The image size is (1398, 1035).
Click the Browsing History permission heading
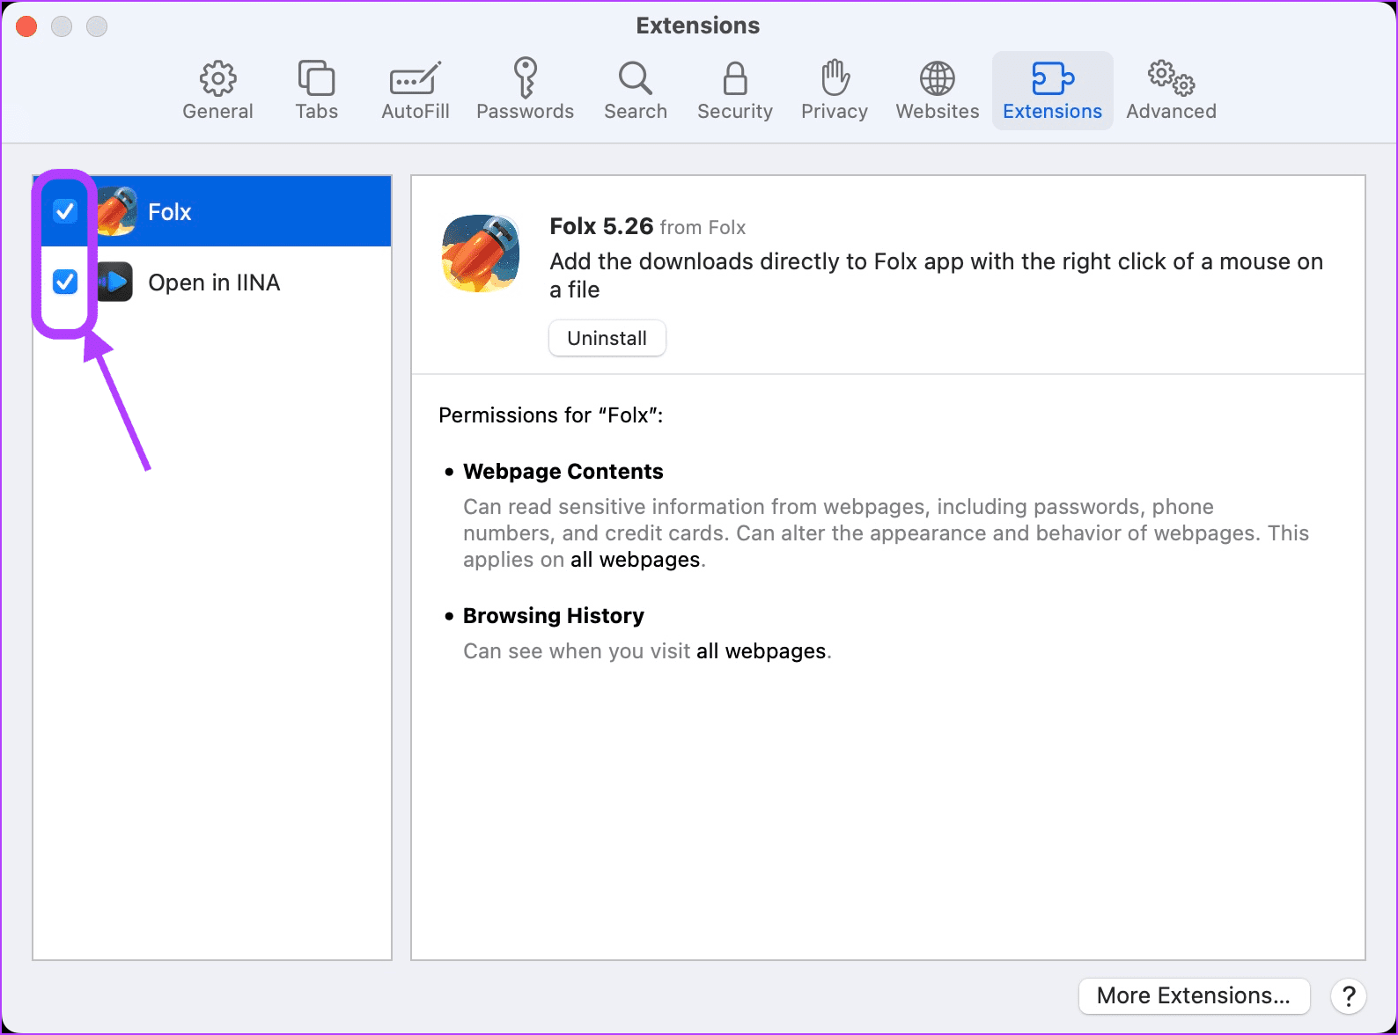pyautogui.click(x=554, y=616)
